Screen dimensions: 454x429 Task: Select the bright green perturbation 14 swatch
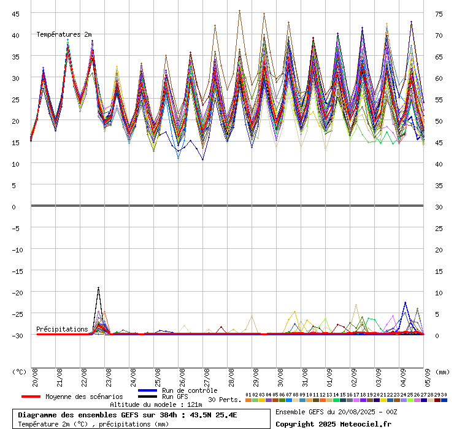pos(336,400)
